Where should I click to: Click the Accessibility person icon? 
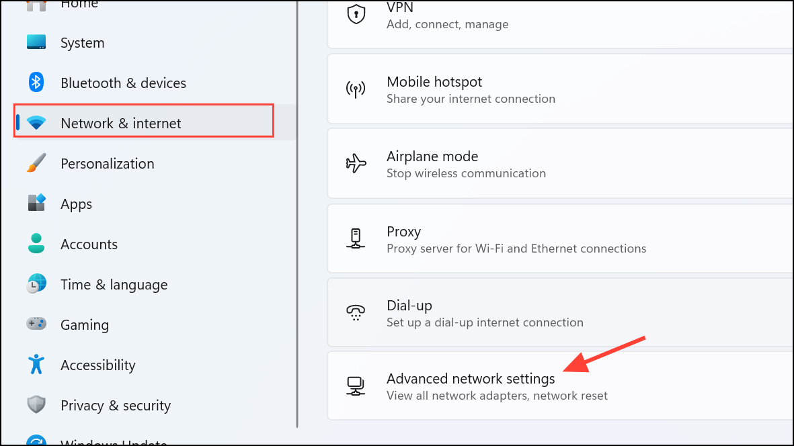tap(36, 365)
